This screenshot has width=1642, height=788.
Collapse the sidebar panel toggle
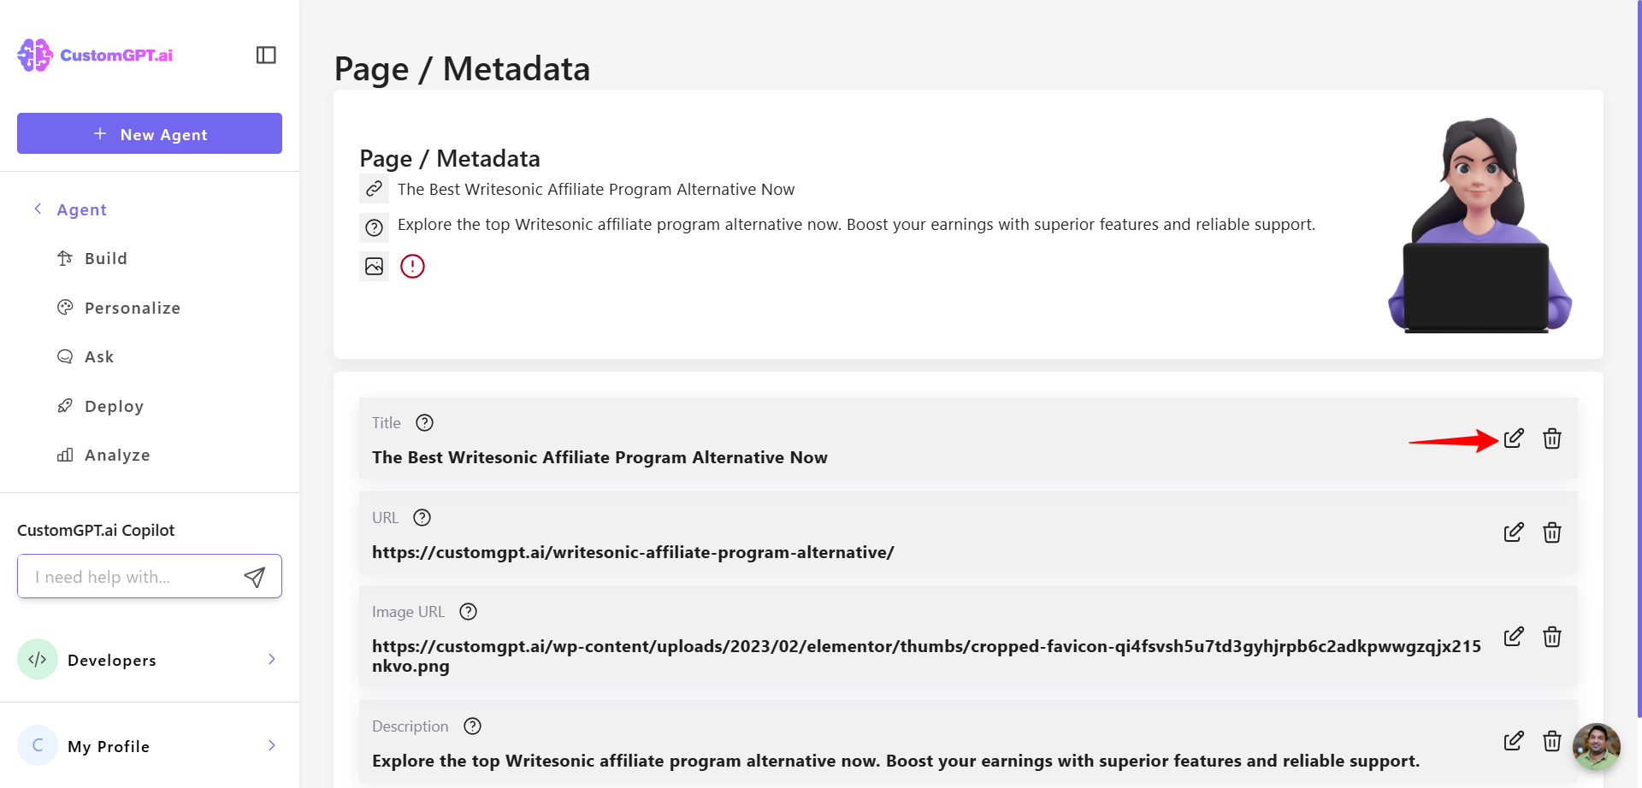(266, 56)
